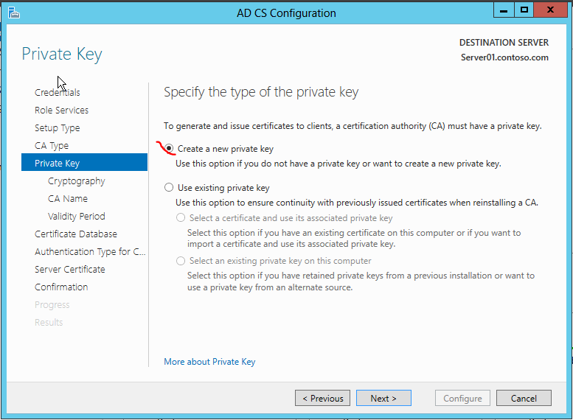
Task: Open More about Private Key link
Action: point(209,362)
